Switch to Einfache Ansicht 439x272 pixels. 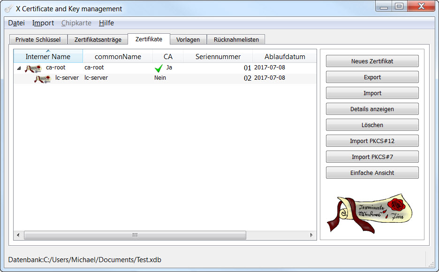[x=372, y=173]
